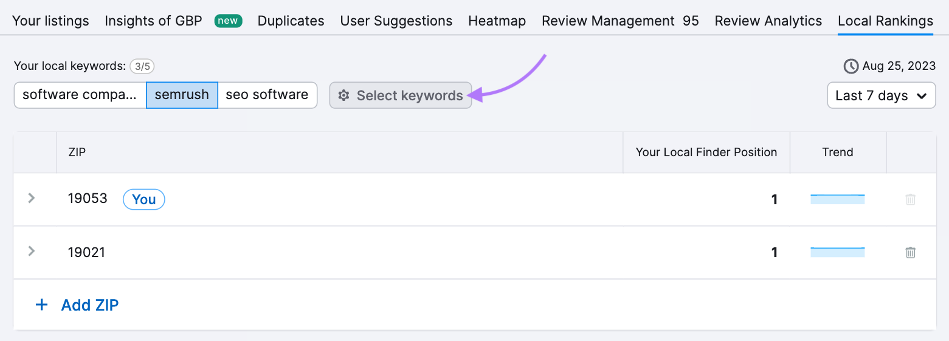Switch to Review Management tab

click(620, 21)
